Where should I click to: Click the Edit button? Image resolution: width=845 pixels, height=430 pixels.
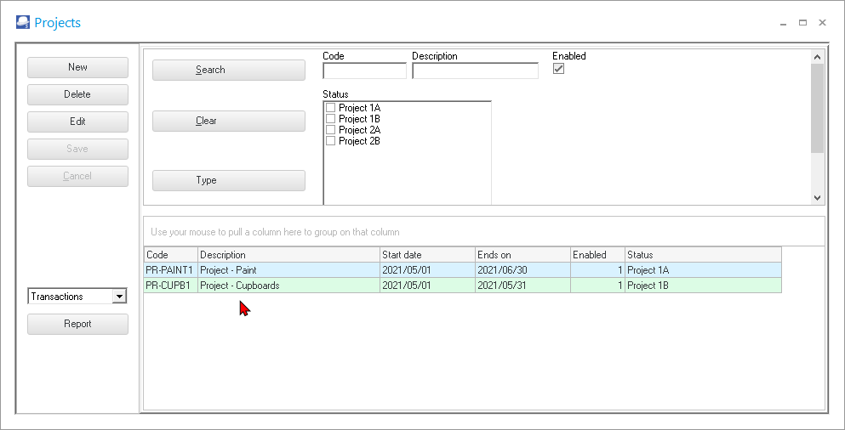pyautogui.click(x=77, y=122)
